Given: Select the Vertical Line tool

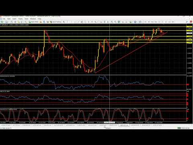Looking at the screenshot, I should tap(71, 22).
